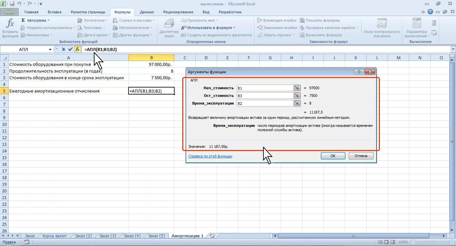Click Отмена in the function dialog

tap(361, 156)
